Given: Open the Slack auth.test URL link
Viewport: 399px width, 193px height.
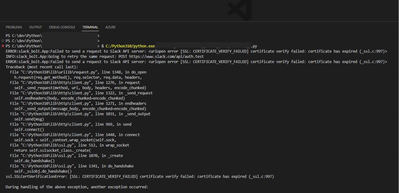Looking at the screenshot, I should (166, 56).
